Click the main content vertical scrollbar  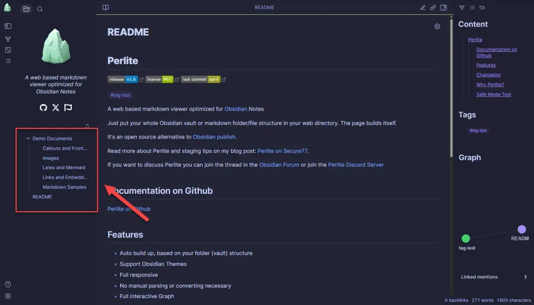pos(452,87)
